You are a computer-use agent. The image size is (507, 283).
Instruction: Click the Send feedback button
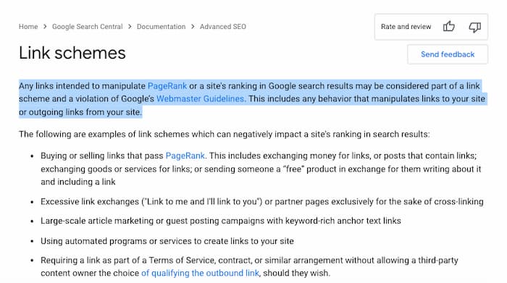pyautogui.click(x=448, y=54)
